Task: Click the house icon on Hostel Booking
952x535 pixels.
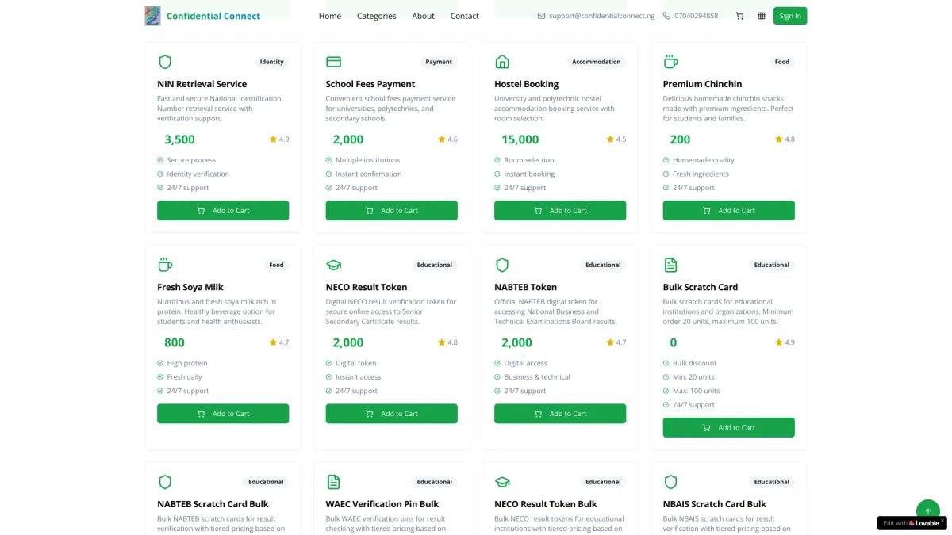Action: coord(502,62)
